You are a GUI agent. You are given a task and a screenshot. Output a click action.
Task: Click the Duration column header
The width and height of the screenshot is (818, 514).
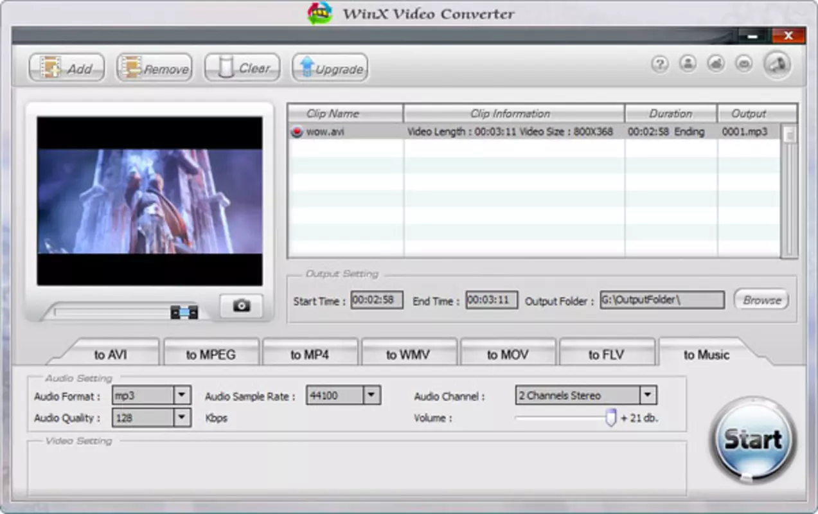(671, 114)
